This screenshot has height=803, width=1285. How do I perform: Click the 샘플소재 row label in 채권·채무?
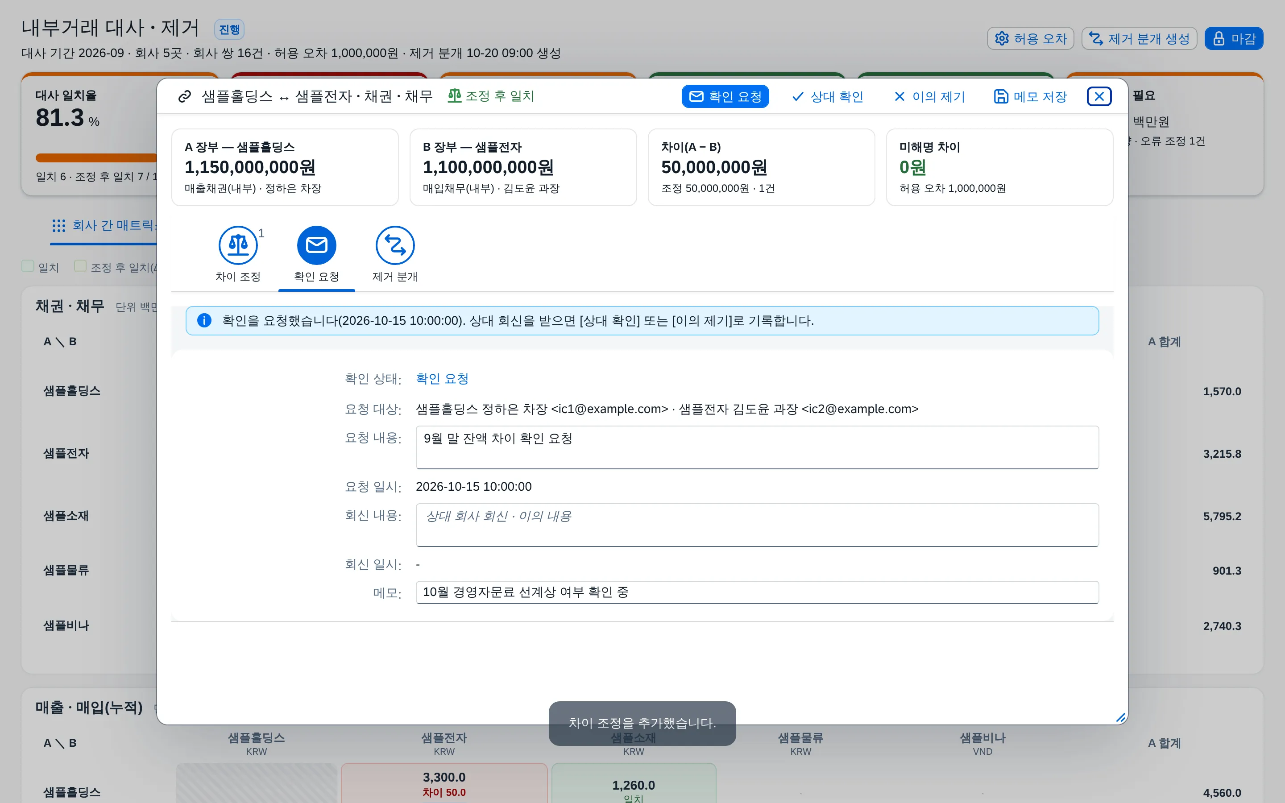point(66,516)
